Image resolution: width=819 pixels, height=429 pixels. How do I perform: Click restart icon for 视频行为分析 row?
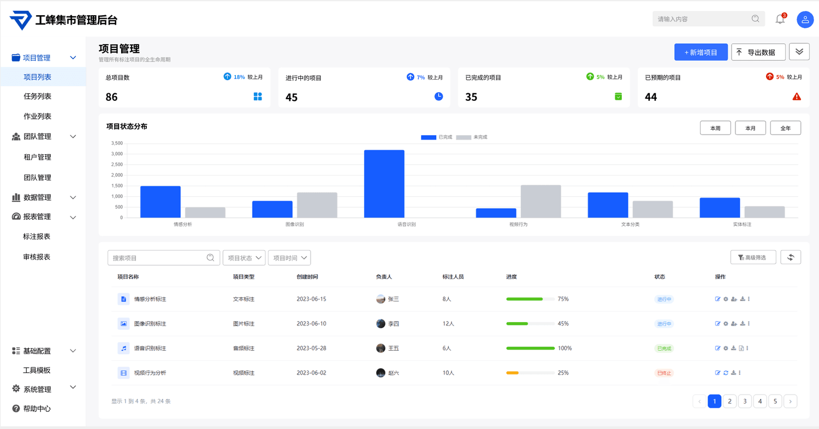point(726,373)
